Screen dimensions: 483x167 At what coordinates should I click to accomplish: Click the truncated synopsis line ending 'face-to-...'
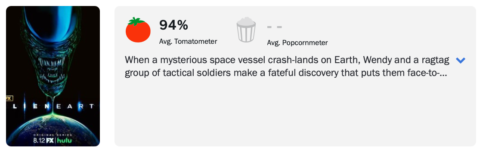click(286, 73)
